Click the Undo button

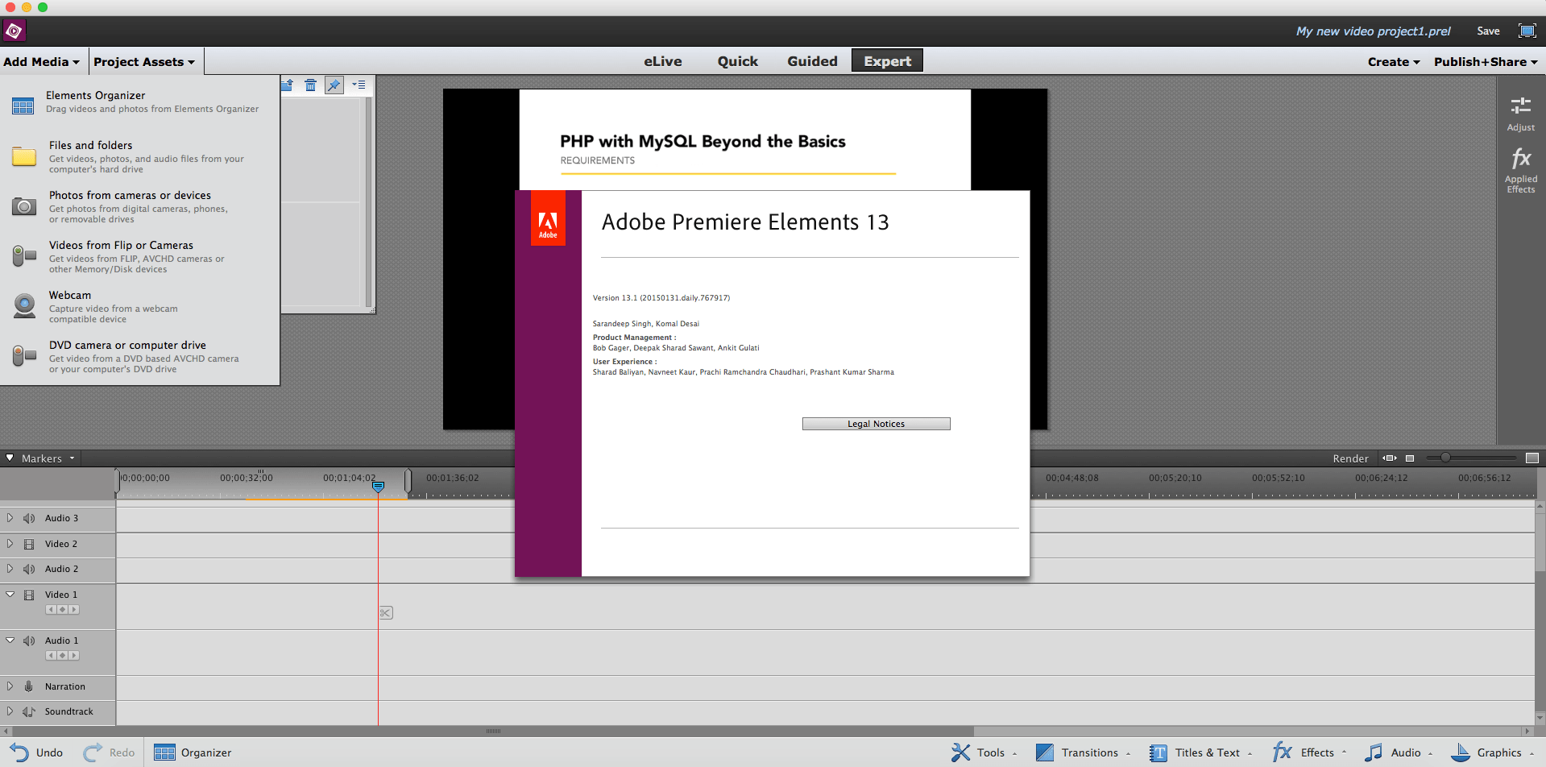pyautogui.click(x=36, y=752)
